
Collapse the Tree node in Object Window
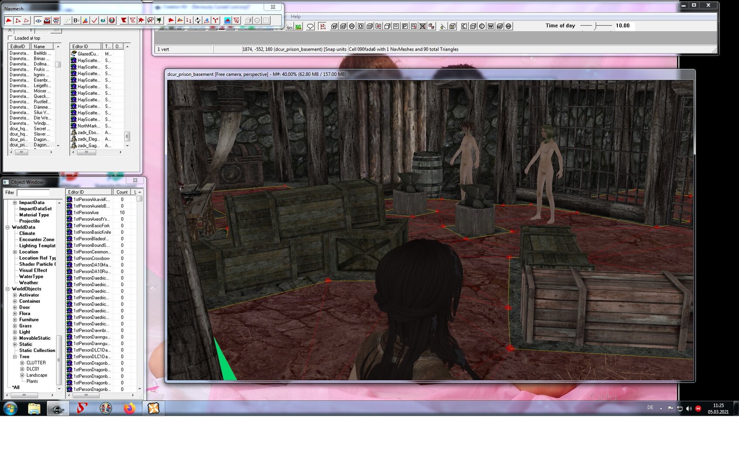click(15, 357)
